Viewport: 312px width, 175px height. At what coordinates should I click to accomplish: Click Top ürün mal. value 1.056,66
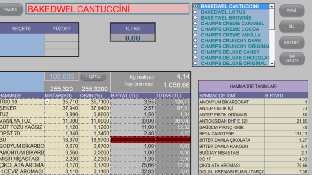[x=177, y=85]
